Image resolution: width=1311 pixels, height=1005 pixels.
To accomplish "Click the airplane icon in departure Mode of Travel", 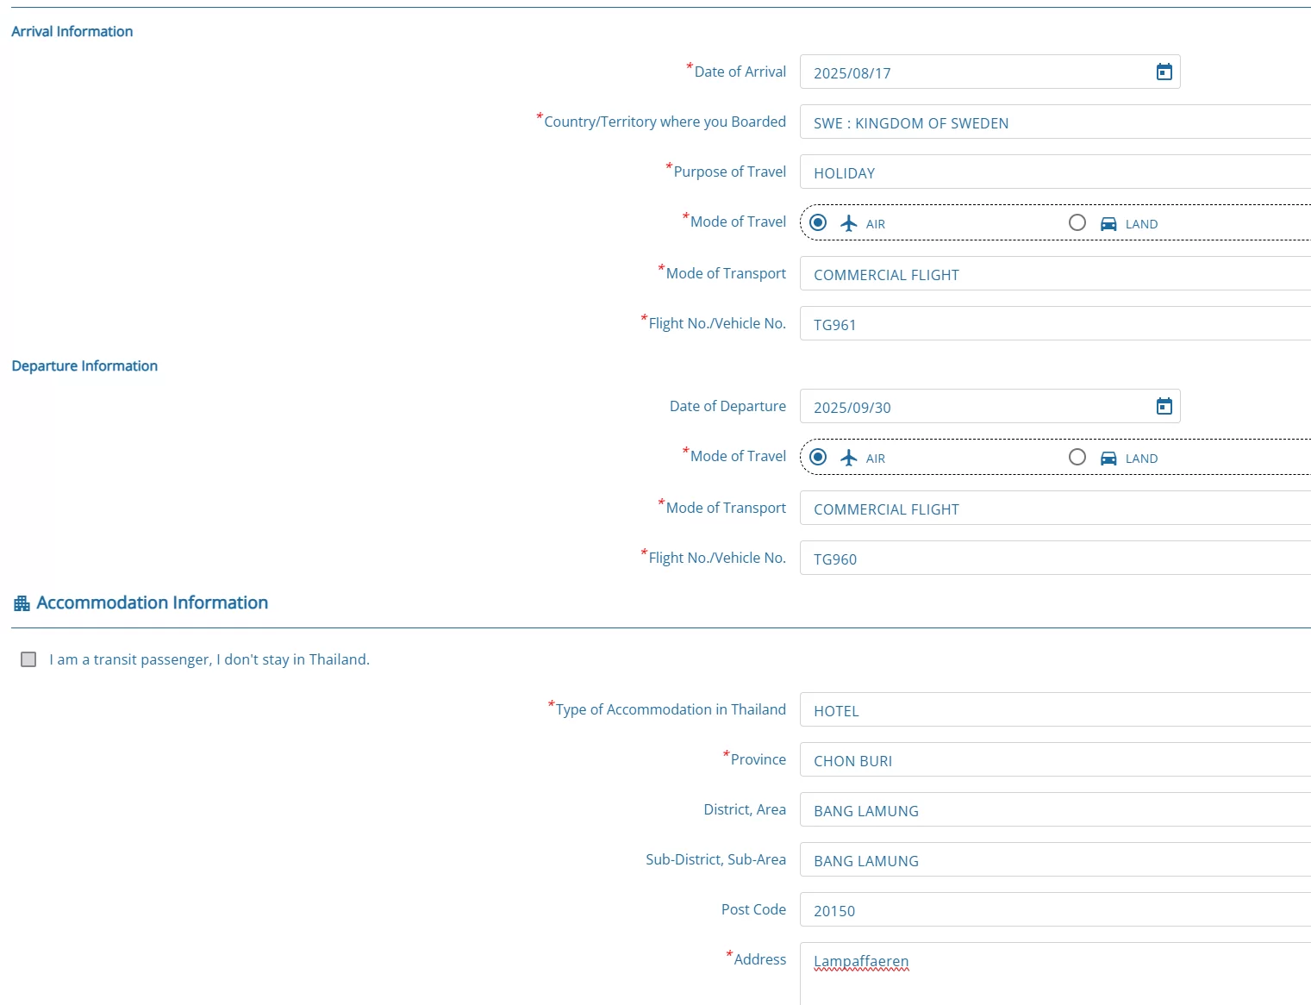I will coord(849,458).
